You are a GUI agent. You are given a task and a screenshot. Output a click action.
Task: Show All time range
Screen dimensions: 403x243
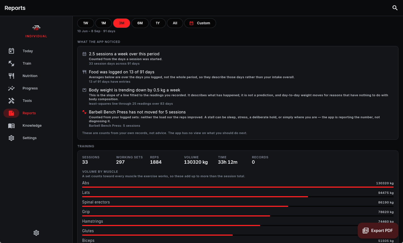[x=175, y=23]
